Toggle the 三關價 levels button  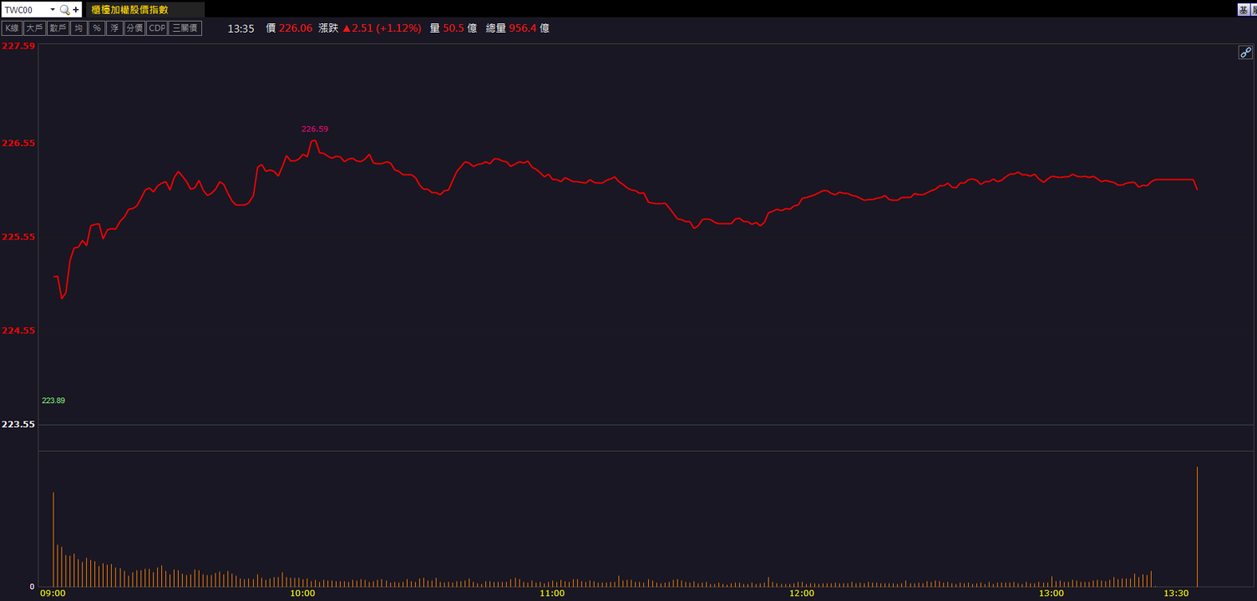(x=185, y=28)
